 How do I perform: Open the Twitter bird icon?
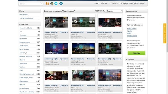point(56,4)
